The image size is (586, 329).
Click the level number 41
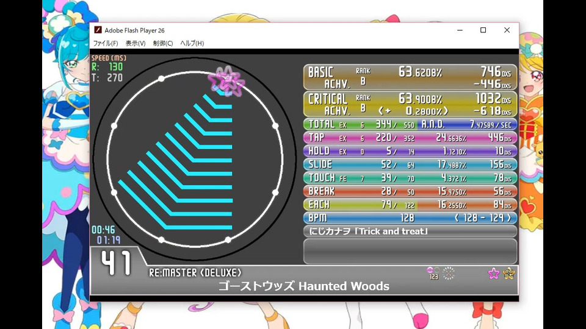tap(116, 263)
